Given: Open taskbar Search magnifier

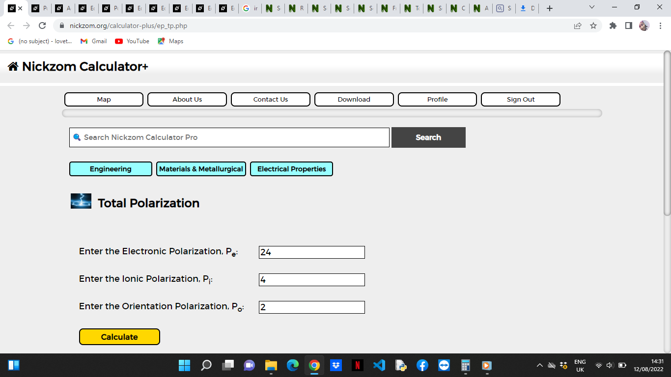Looking at the screenshot, I should 206,365.
